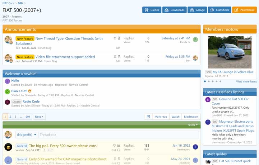The image size is (259, 165).
Task: Select the third carousel dot
Action: (213, 81)
